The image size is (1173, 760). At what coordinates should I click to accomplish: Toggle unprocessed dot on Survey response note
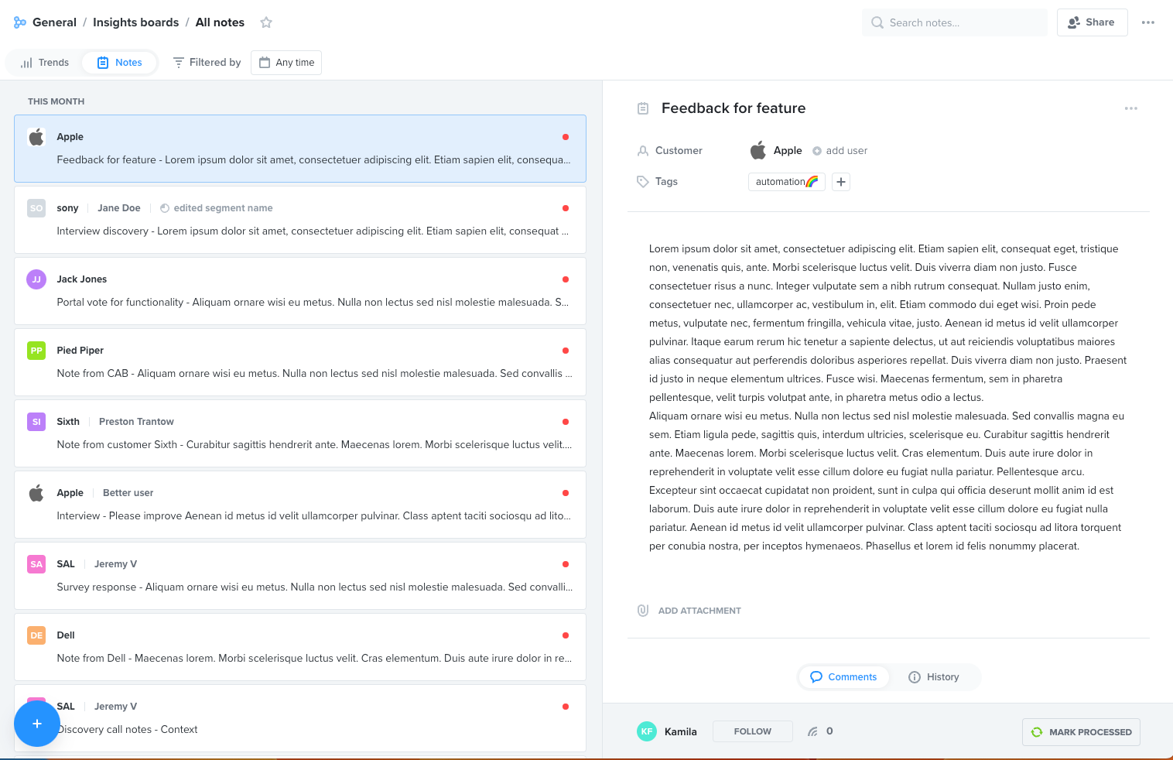point(566,564)
